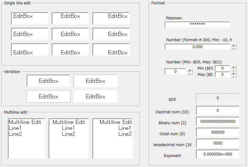Increase the Min ($D0) value with plus
The height and width of the screenshot is (167, 248).
click(234, 67)
